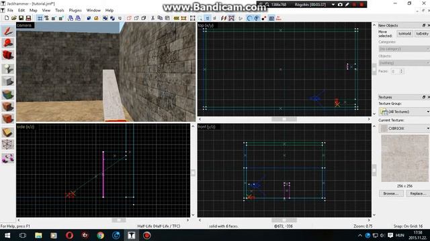Click the scissors Cut icon
The image size is (430, 241).
tap(153, 18)
